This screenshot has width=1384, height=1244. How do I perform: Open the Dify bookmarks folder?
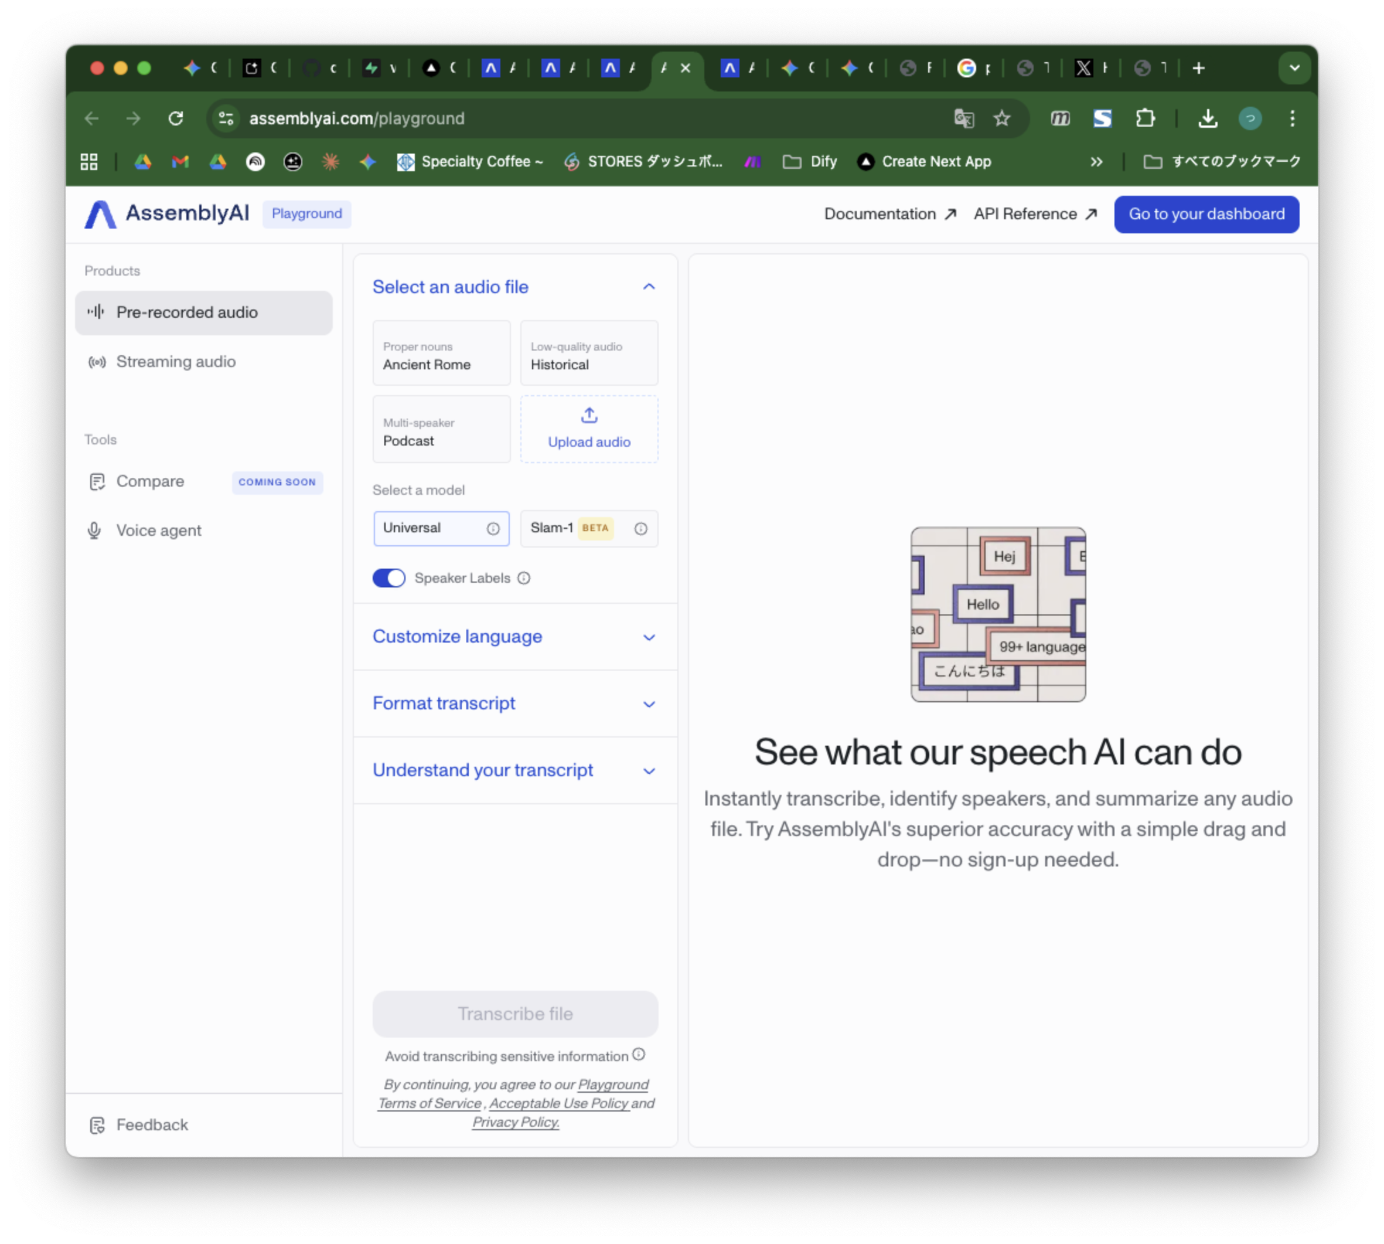tap(810, 161)
